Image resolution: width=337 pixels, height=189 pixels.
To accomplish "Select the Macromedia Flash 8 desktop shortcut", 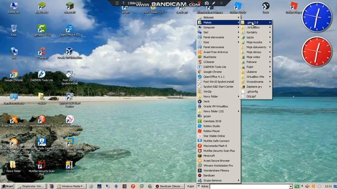I will point(42,121).
